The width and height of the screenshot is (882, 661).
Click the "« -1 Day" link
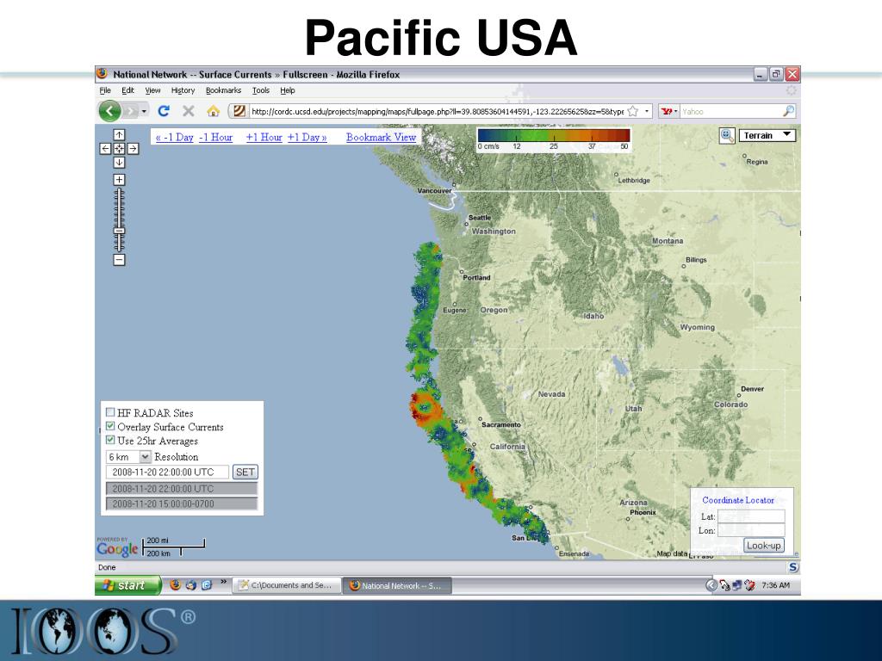(174, 137)
